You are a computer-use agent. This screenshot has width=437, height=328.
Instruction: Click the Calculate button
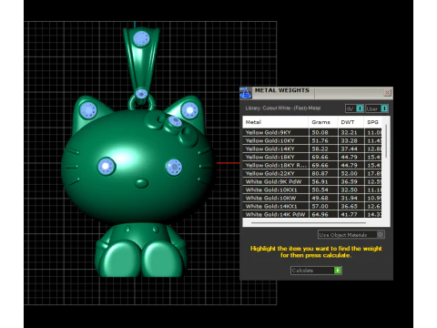(x=316, y=271)
